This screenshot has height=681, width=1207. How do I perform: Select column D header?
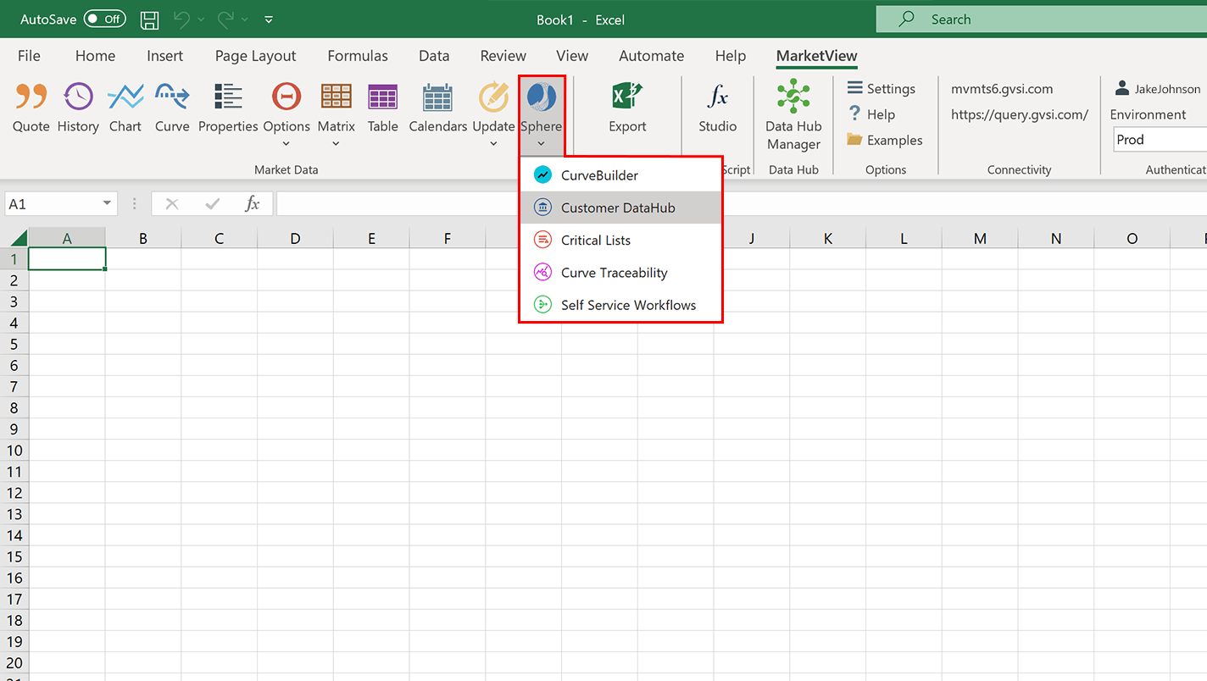(x=295, y=239)
